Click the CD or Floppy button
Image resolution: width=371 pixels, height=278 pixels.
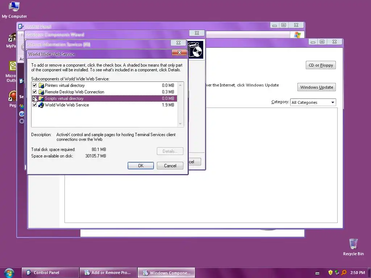(x=321, y=65)
